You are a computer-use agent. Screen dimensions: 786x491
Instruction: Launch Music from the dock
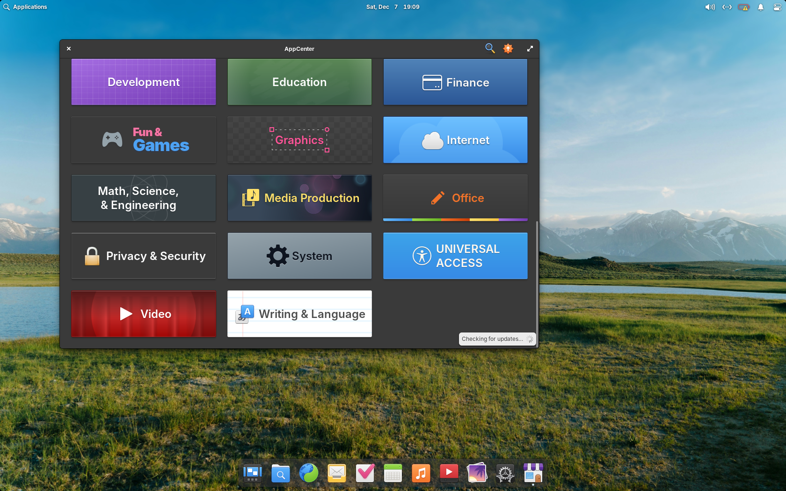[x=421, y=473]
